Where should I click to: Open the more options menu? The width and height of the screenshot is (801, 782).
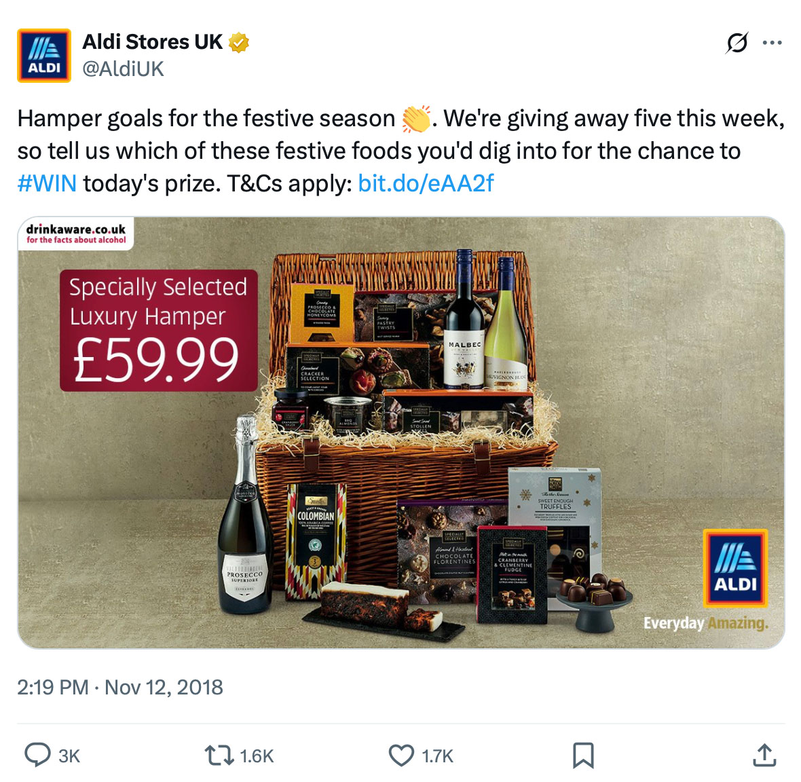tap(772, 42)
